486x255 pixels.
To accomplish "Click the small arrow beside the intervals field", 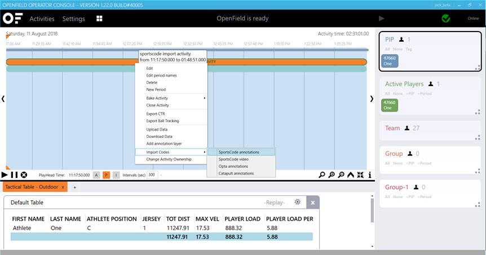I will click(161, 175).
